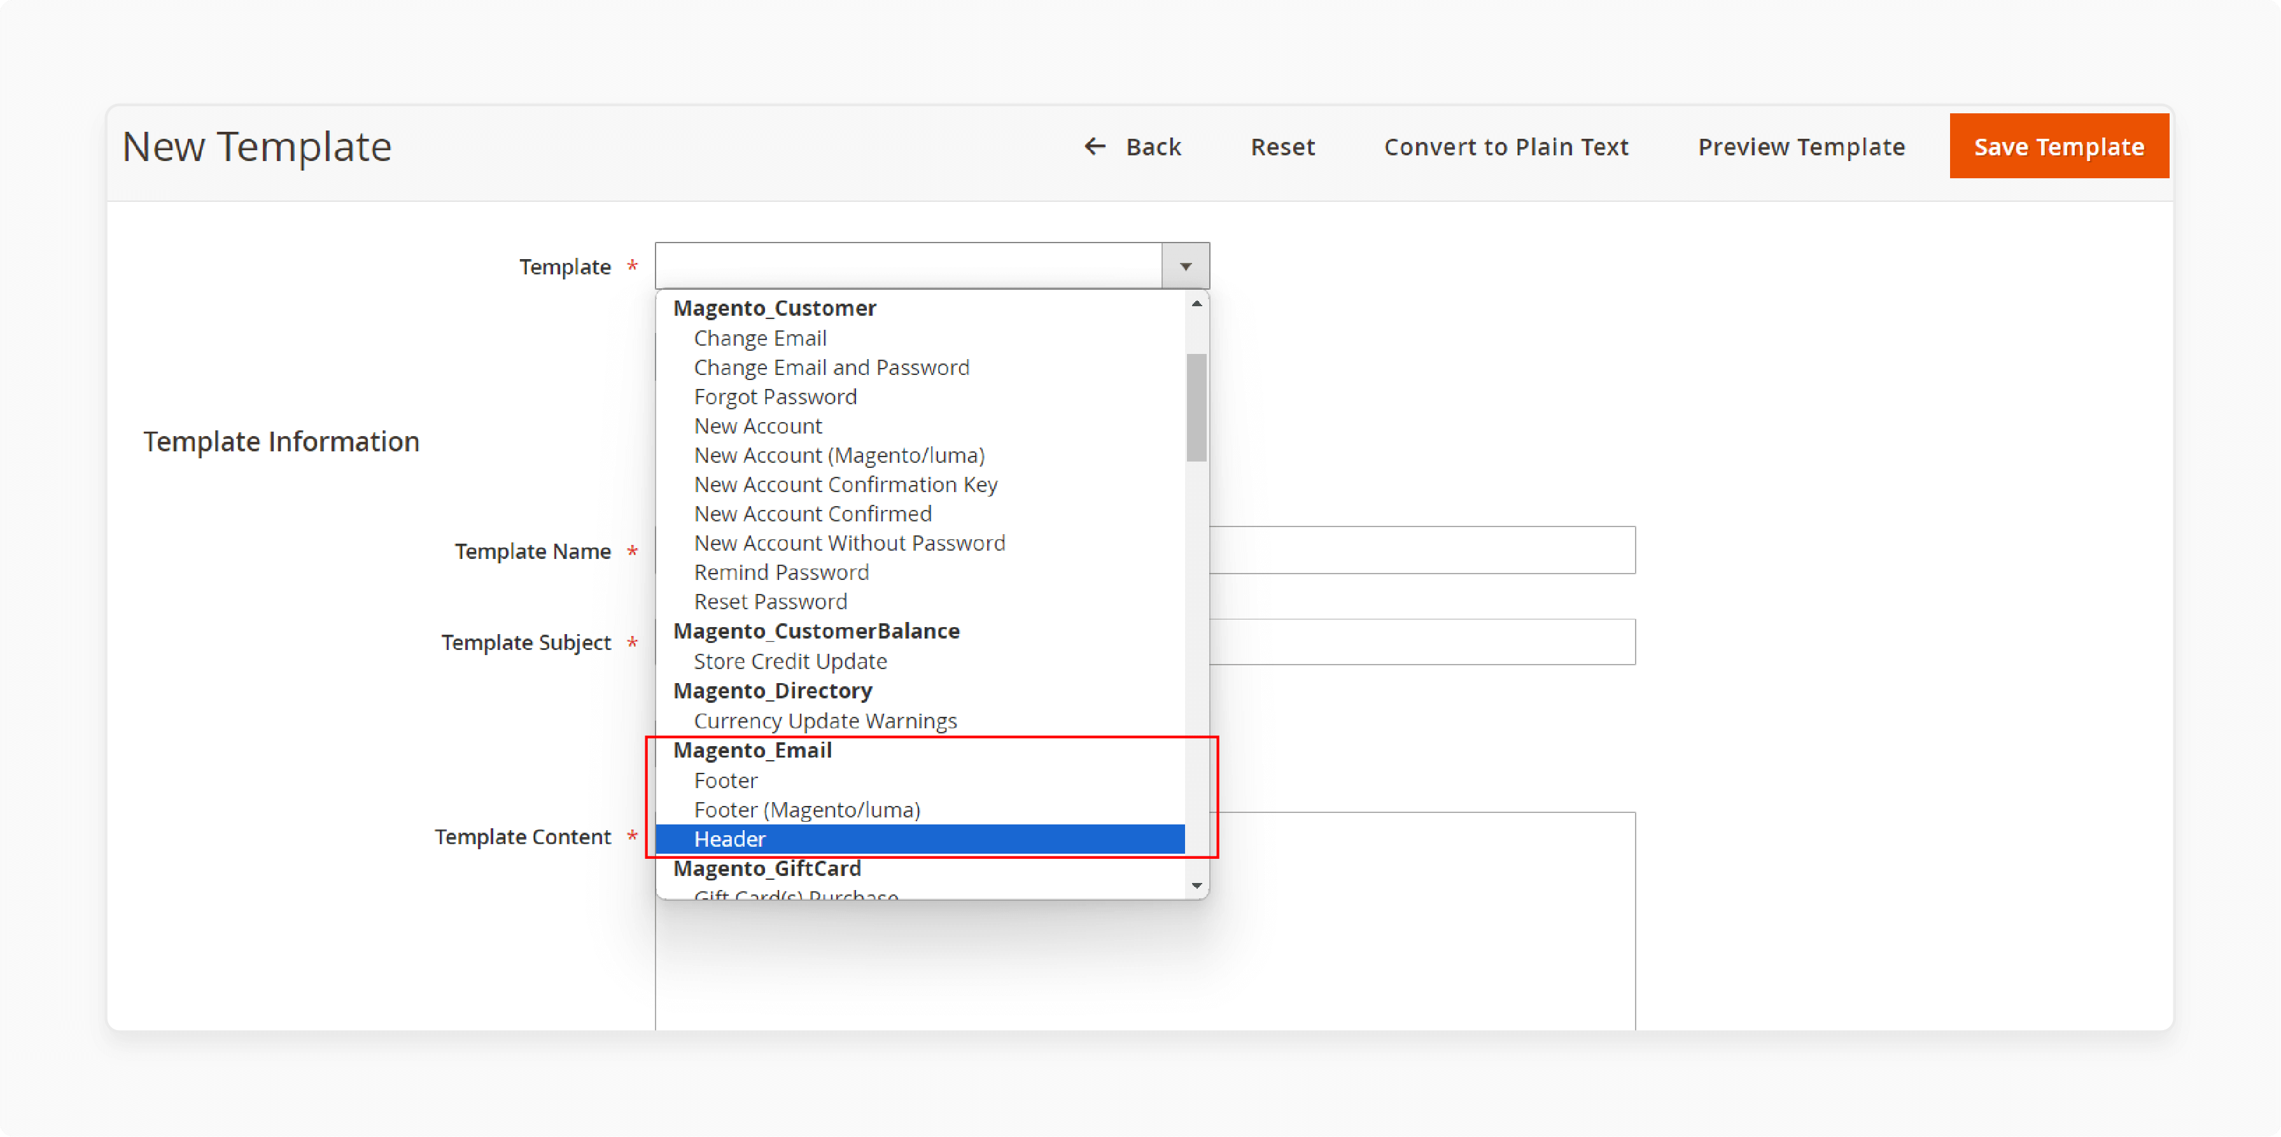This screenshot has width=2281, height=1137.
Task: Click the Magento_Customer group heading
Action: point(774,308)
